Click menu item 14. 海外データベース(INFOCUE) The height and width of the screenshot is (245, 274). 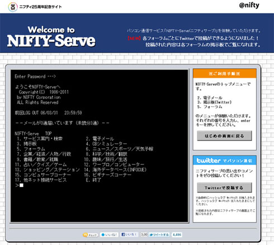115,169
